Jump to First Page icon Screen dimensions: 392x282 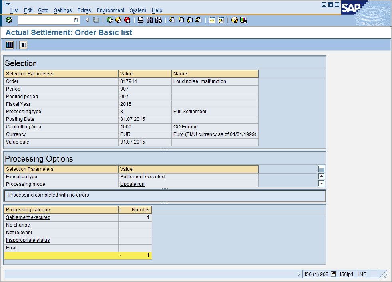(172, 20)
